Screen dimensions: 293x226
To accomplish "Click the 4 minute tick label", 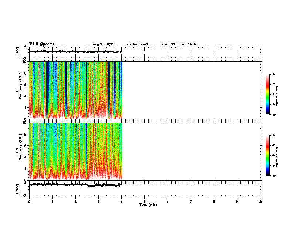I will [122, 202].
